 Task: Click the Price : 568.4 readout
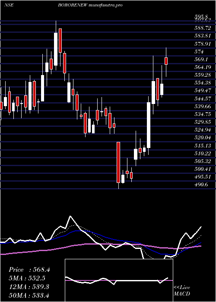coord(29,270)
